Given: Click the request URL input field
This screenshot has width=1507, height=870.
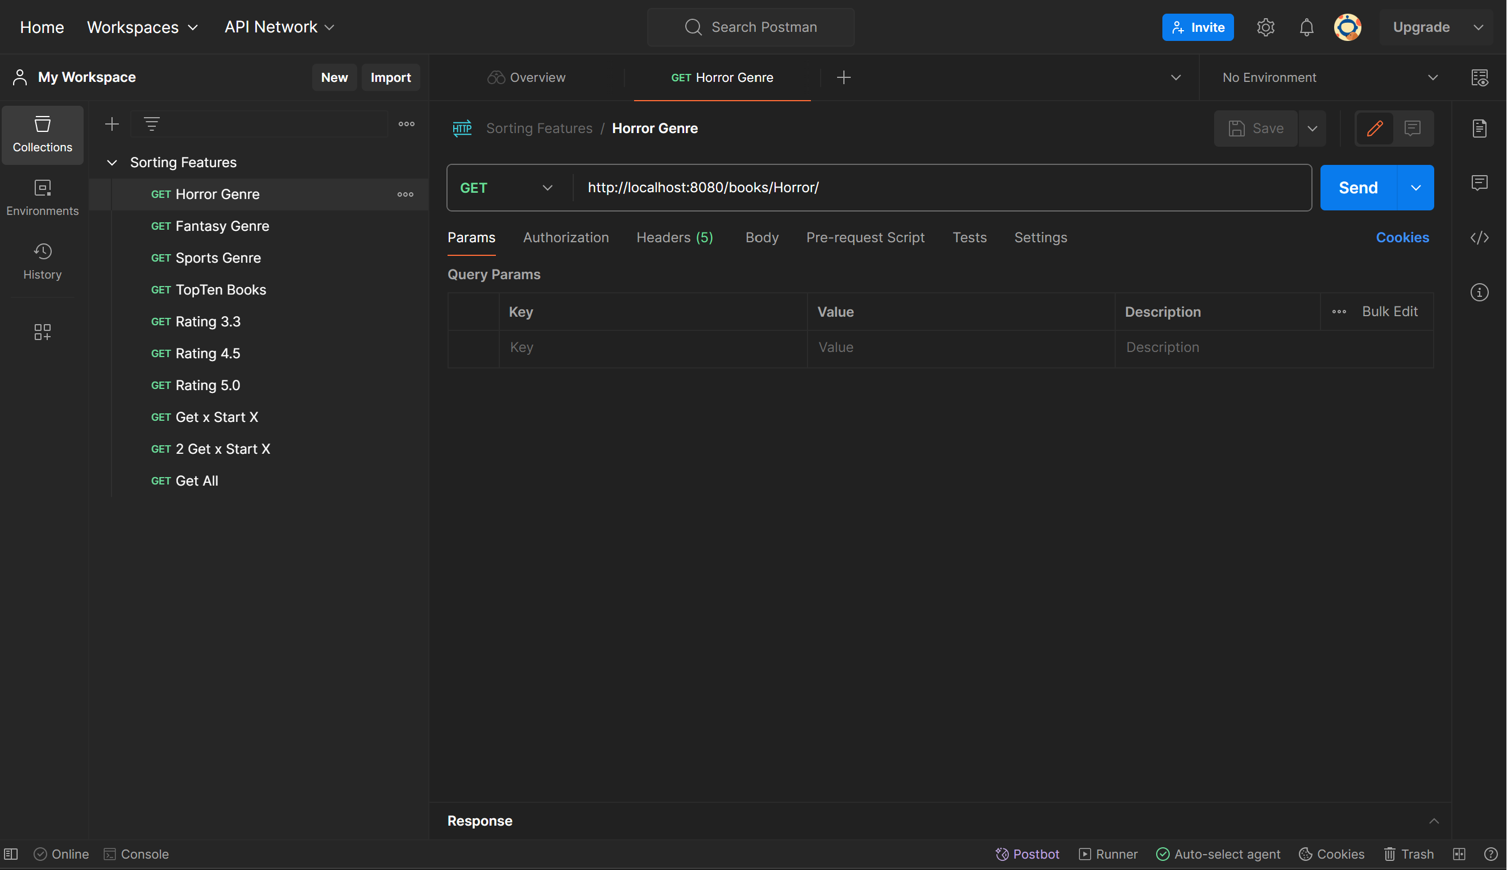Looking at the screenshot, I should 942,188.
